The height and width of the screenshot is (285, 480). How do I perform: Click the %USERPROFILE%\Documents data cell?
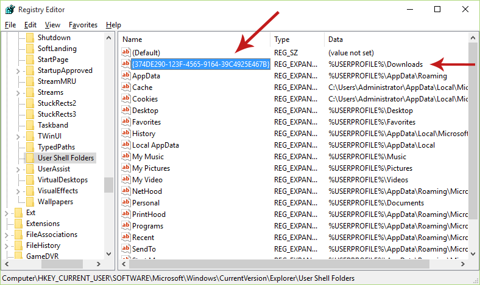(376, 203)
